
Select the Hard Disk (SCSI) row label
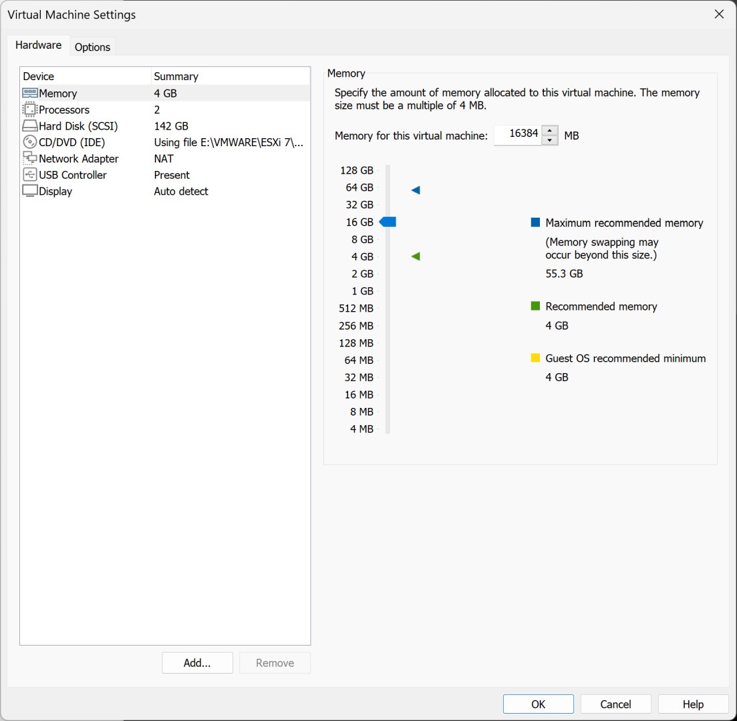[78, 126]
